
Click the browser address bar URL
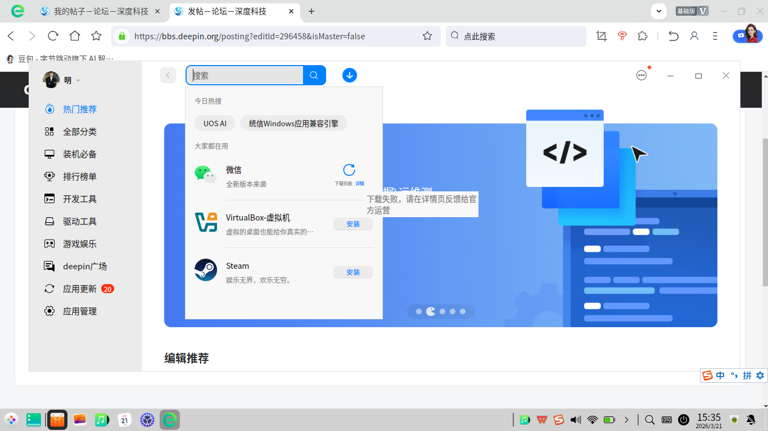(x=250, y=36)
